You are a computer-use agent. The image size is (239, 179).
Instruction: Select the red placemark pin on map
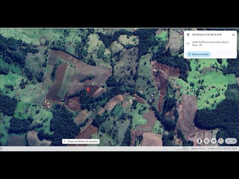88,90
